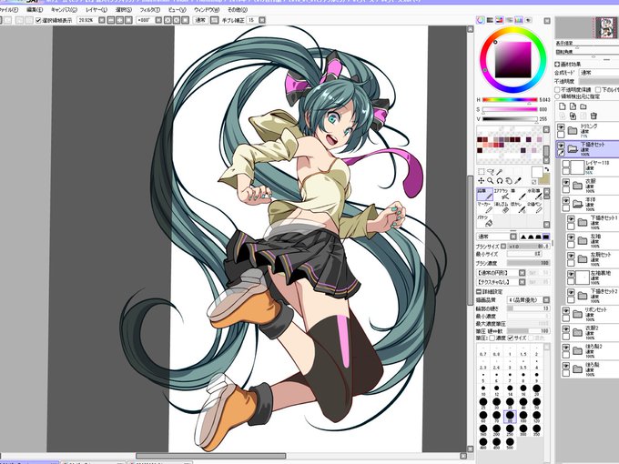Open the 合成モード blend mode dropdown

coord(599,73)
